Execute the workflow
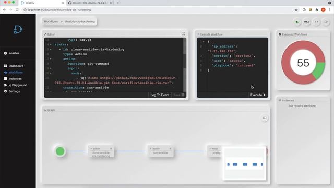 (258, 95)
